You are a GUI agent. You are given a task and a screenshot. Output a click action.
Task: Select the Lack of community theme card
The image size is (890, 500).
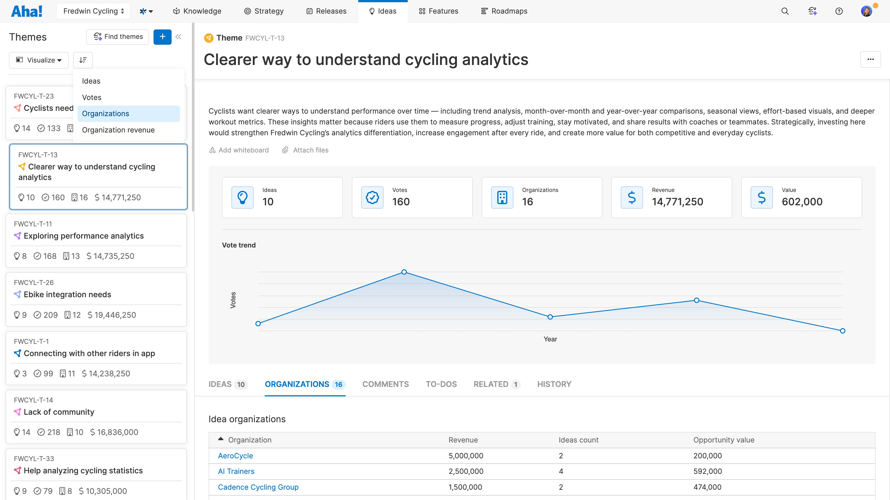[97, 416]
